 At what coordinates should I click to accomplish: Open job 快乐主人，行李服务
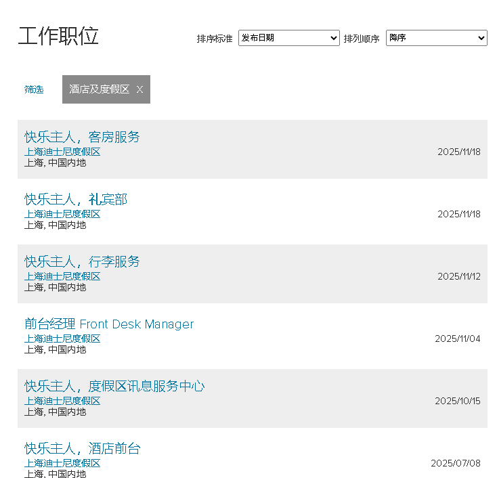click(x=82, y=261)
